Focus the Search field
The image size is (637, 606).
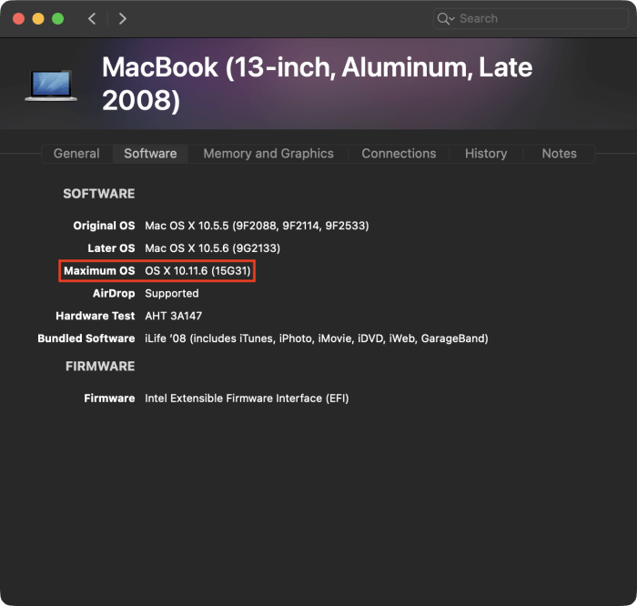pyautogui.click(x=531, y=19)
